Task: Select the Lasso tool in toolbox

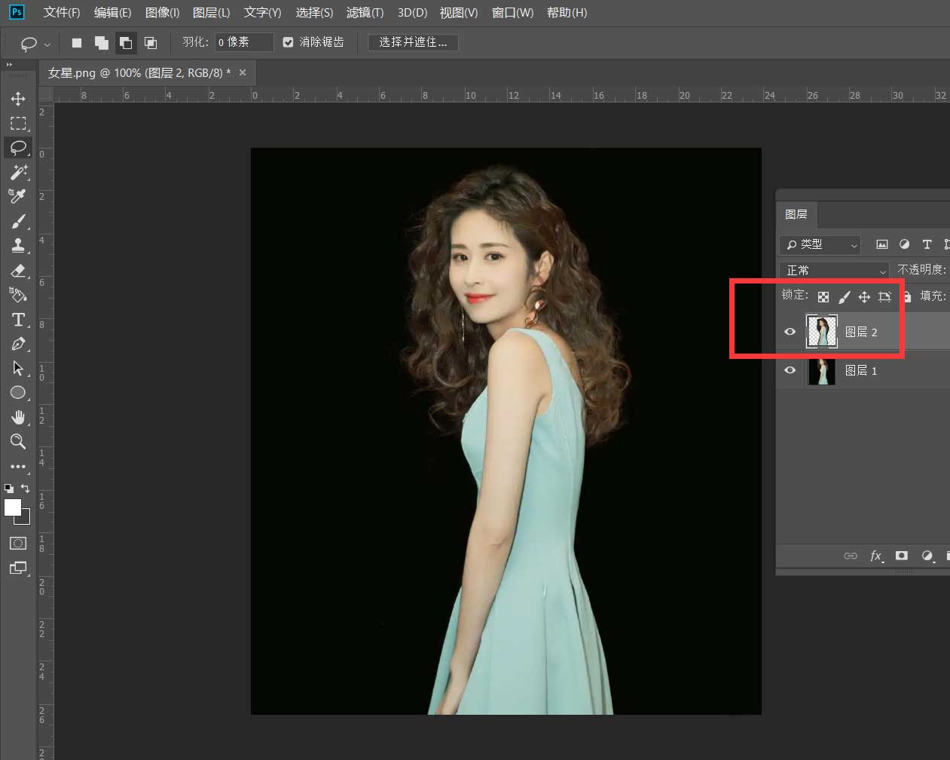Action: click(x=18, y=147)
